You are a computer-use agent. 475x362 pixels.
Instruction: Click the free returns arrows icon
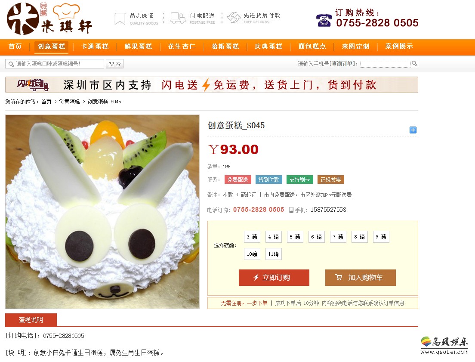pyautogui.click(x=234, y=18)
